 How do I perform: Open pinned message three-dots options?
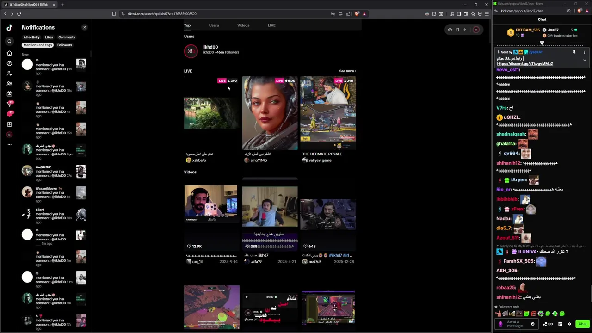coord(584,52)
